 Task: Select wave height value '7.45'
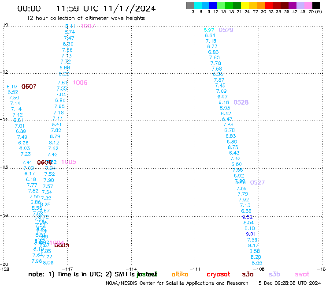[x=220, y=86]
